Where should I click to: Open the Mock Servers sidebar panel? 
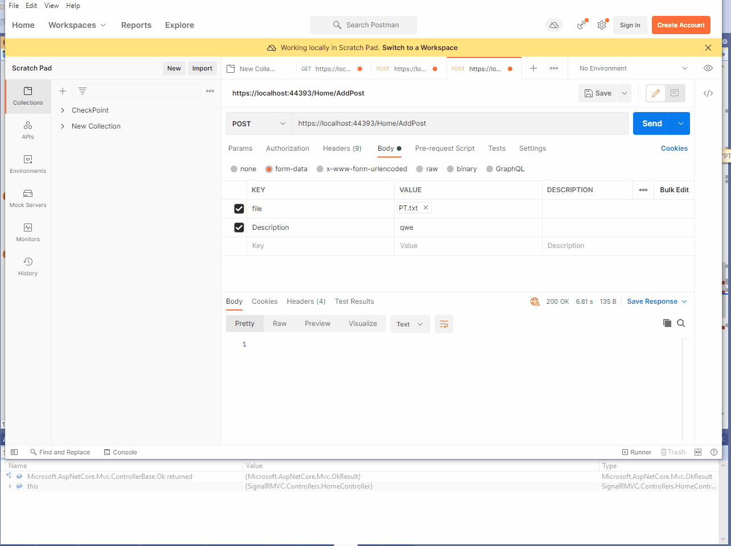pyautogui.click(x=28, y=198)
